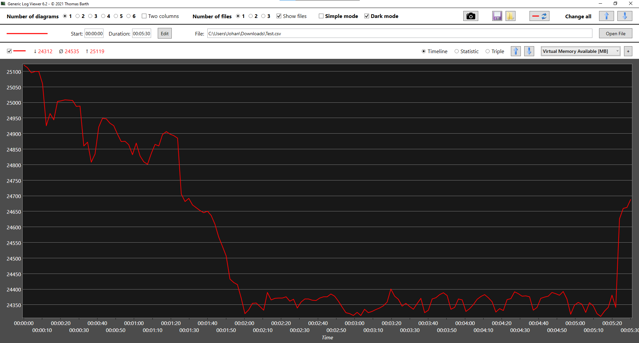
Task: Click red series line color swatch
Action: coord(20,51)
